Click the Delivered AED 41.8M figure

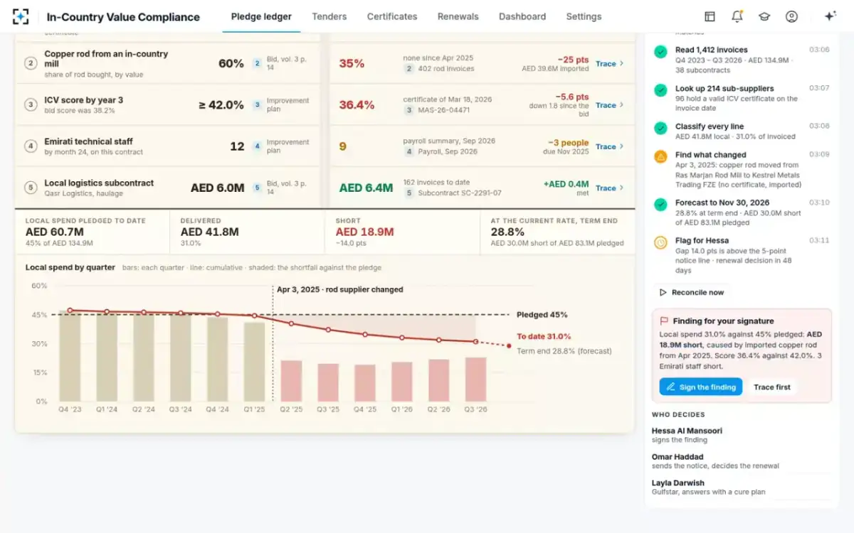pos(209,232)
